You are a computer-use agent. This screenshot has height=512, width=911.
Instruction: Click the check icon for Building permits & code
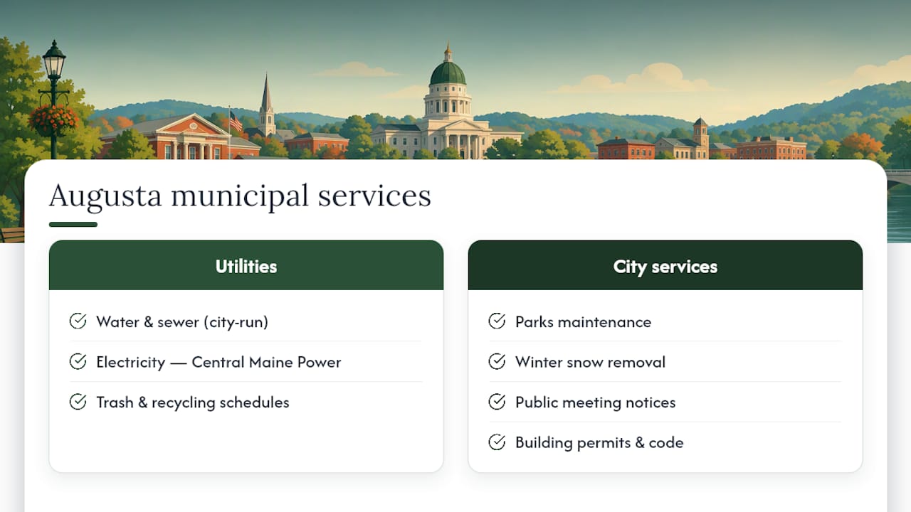(497, 442)
